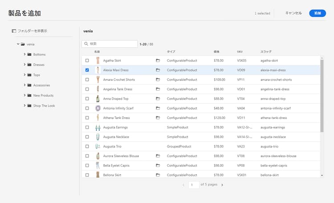
Task: Click the Bella Eyelet Capris thumbnail
Action: [x=98, y=165]
